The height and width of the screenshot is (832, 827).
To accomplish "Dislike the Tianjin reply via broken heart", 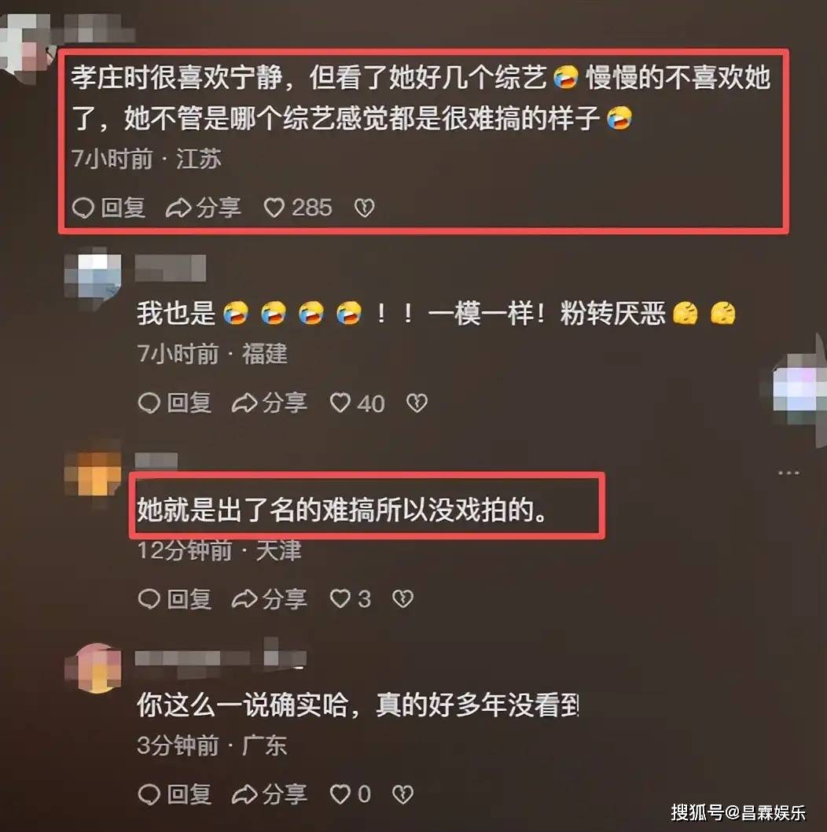I will 402,599.
